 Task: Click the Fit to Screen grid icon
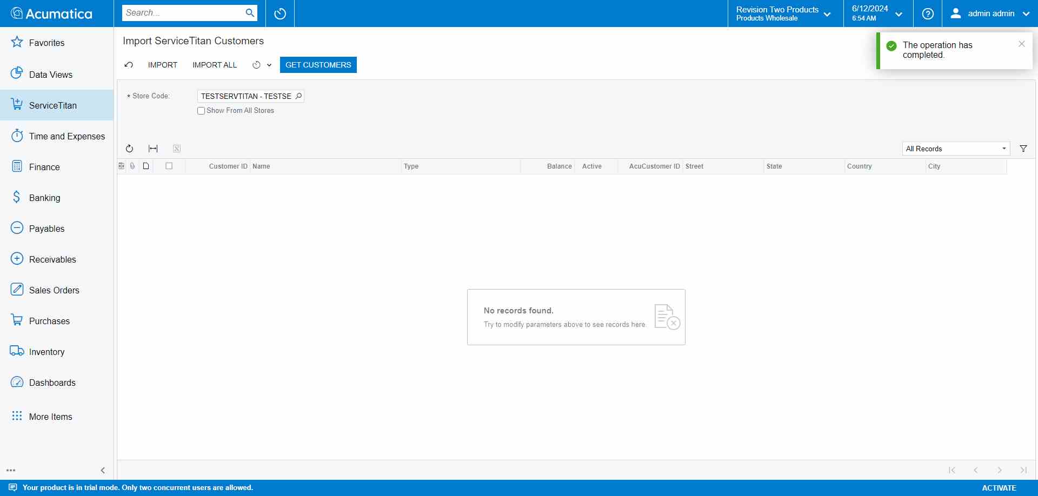[x=153, y=149]
